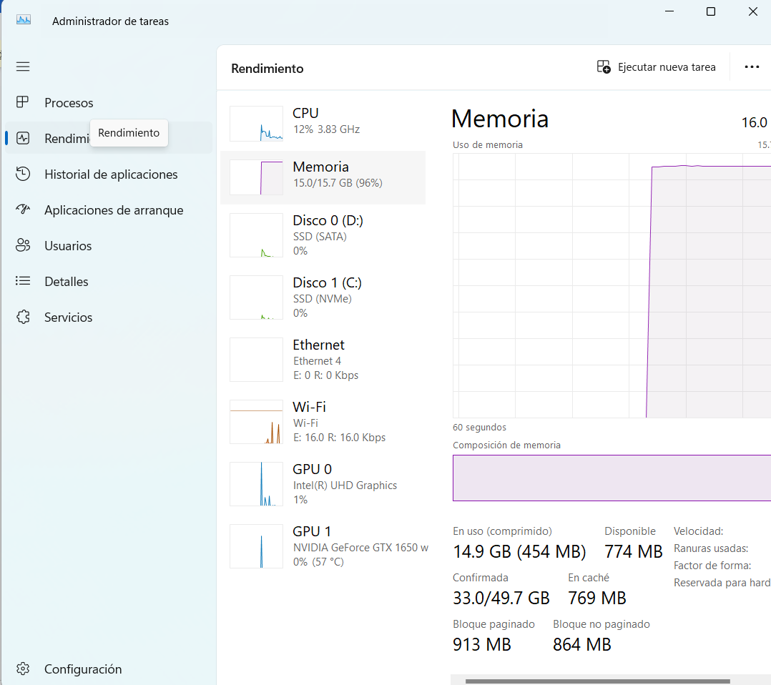Image resolution: width=771 pixels, height=685 pixels.
Task: Click the Servicios puzzle-gear icon
Action: [x=23, y=317]
